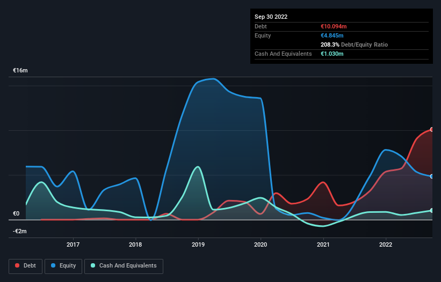Click the 2018 x-axis label
The image size is (441, 282).
coord(135,244)
